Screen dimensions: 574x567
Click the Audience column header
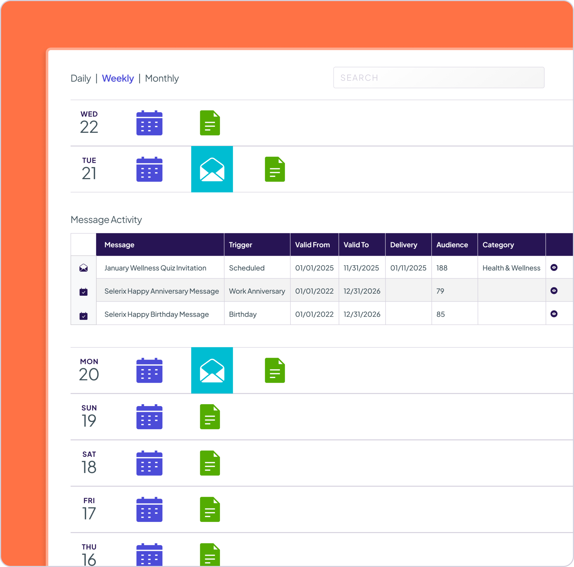(x=452, y=245)
